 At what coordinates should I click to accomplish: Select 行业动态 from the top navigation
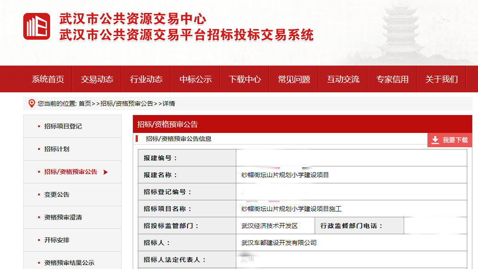[146, 79]
